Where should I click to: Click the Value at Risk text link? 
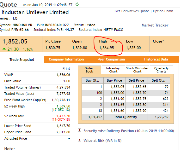click(x=102, y=141)
